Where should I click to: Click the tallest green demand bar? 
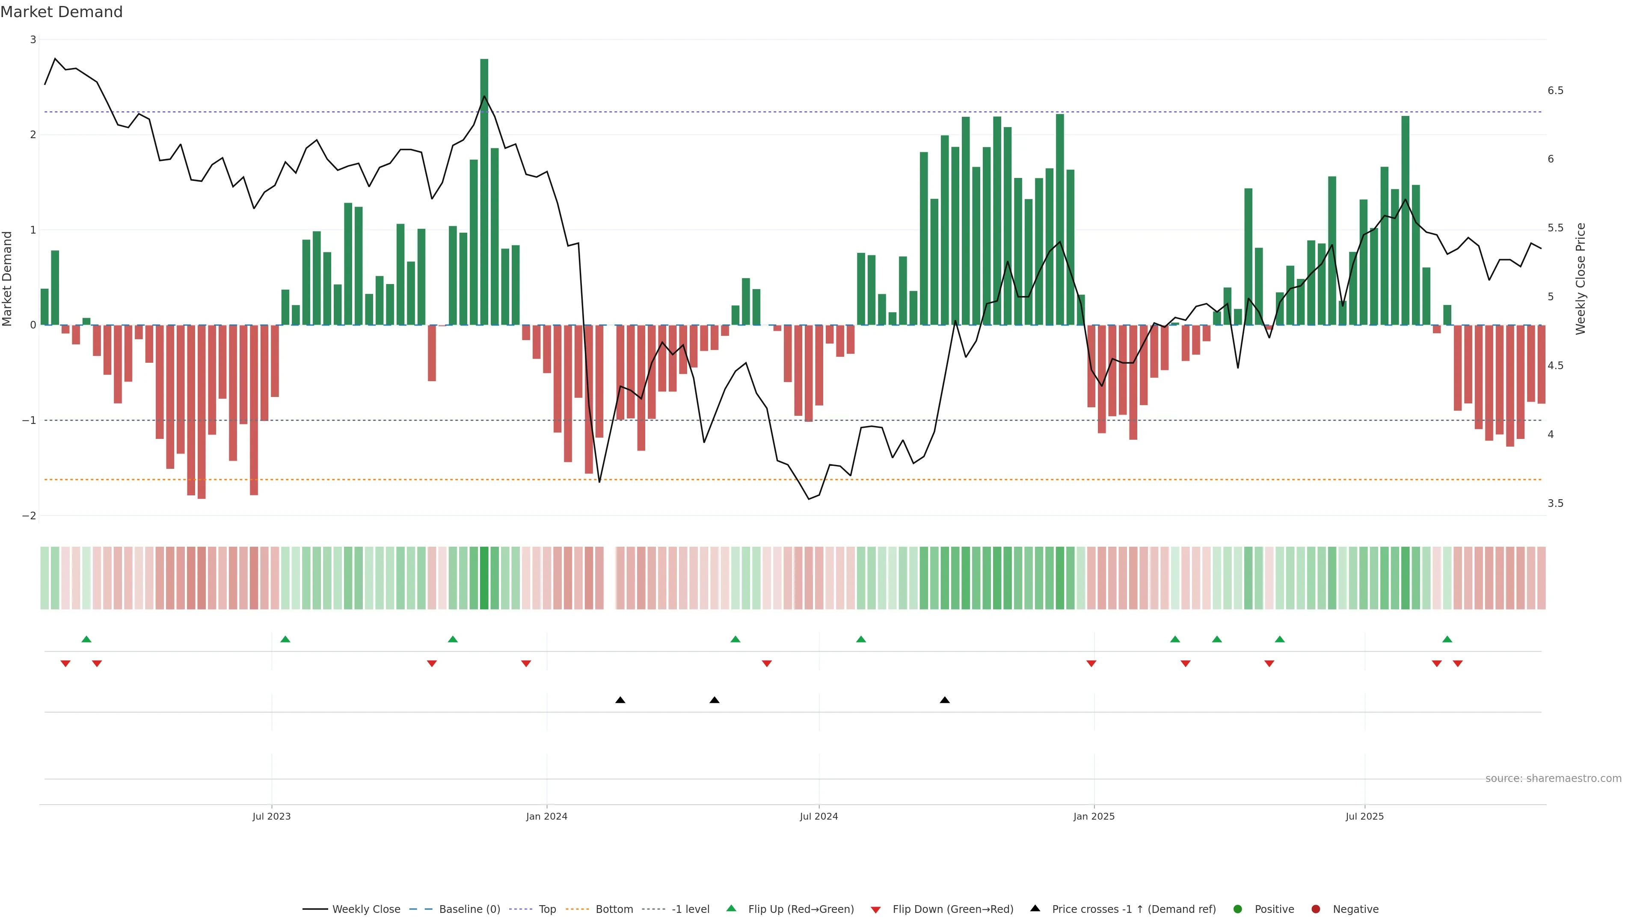pyautogui.click(x=484, y=191)
